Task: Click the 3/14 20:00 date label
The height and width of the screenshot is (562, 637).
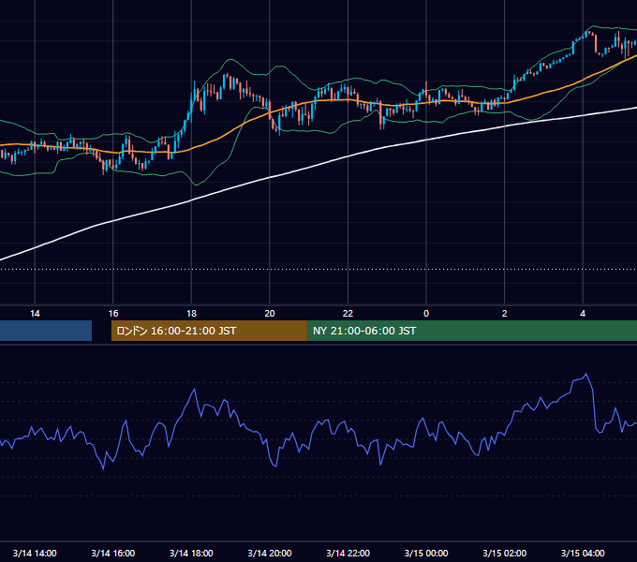Action: [x=270, y=553]
